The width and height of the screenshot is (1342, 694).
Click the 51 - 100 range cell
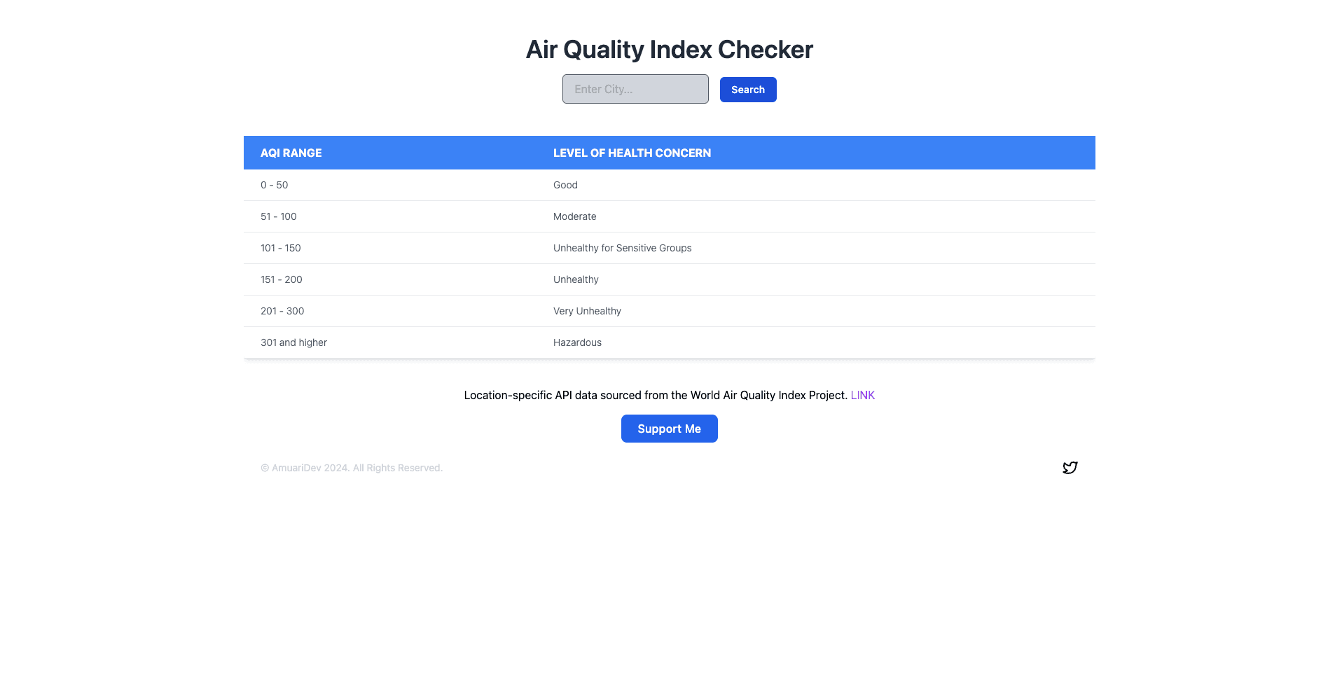click(x=390, y=216)
